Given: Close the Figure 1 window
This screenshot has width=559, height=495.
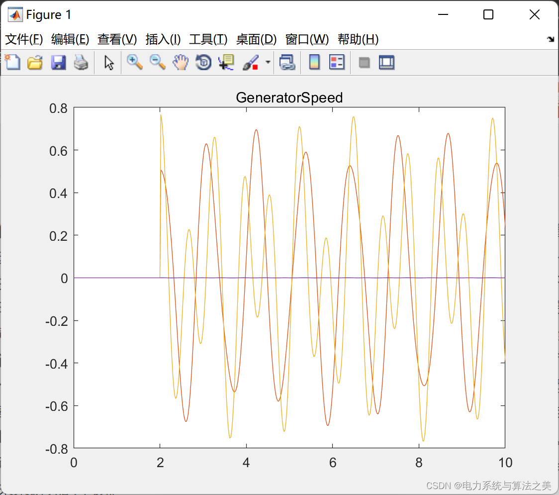Looking at the screenshot, I should click(535, 14).
